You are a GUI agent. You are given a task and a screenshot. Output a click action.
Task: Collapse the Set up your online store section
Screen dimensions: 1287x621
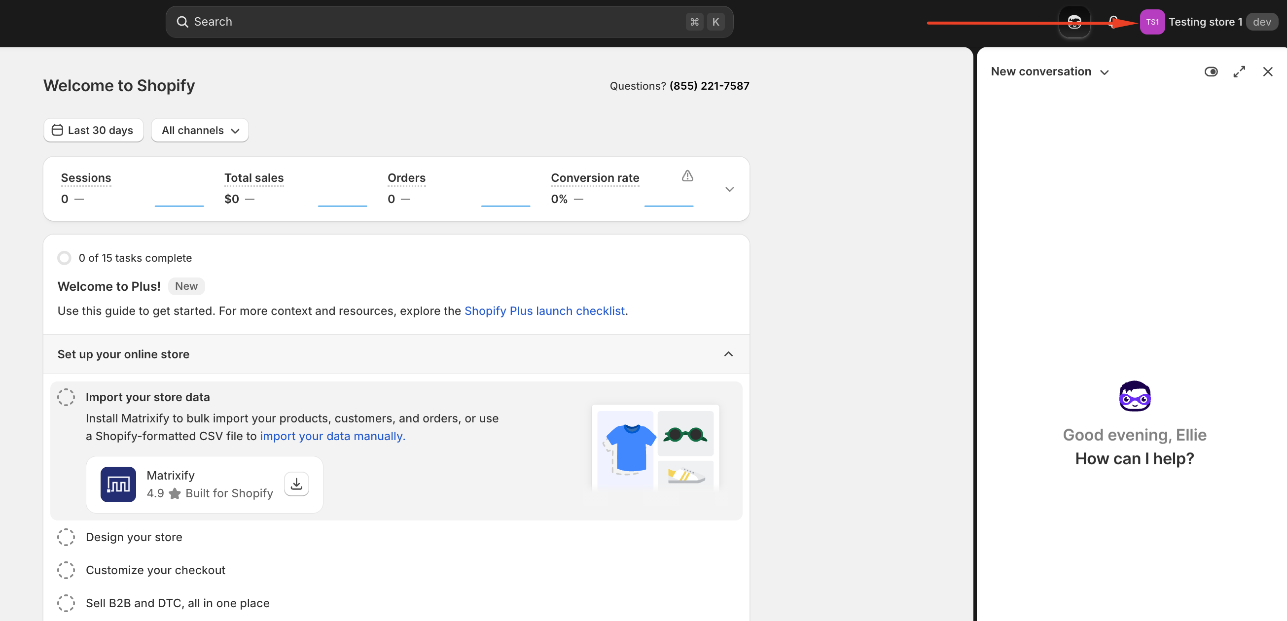(728, 354)
